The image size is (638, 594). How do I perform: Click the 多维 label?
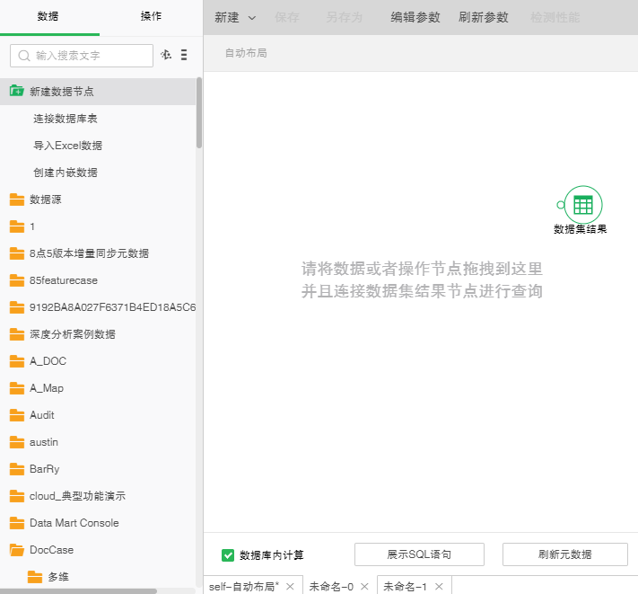tap(58, 577)
